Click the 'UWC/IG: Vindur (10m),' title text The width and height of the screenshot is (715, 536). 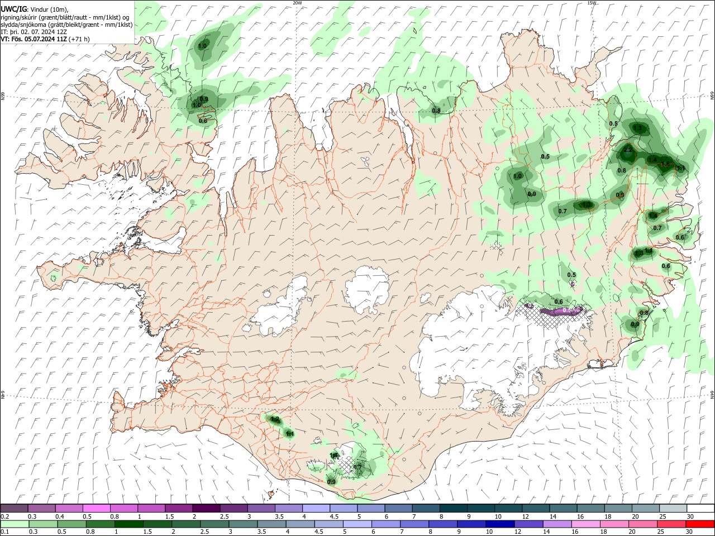[35, 9]
